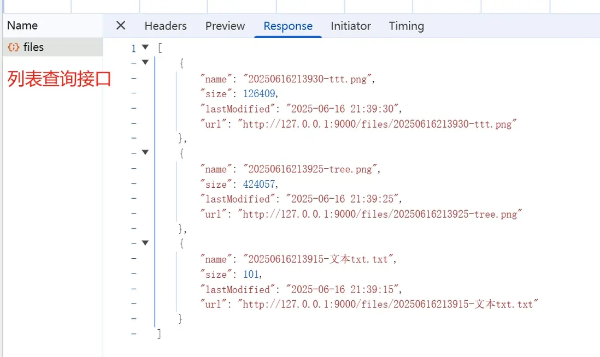Open the Headers tab
This screenshot has width=600, height=357.
(166, 26)
